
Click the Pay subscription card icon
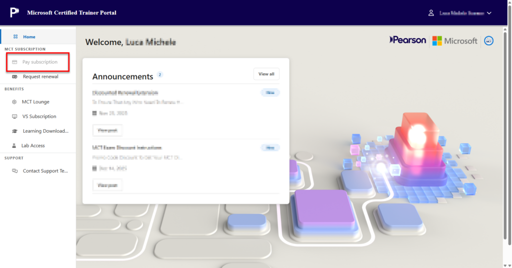point(14,62)
